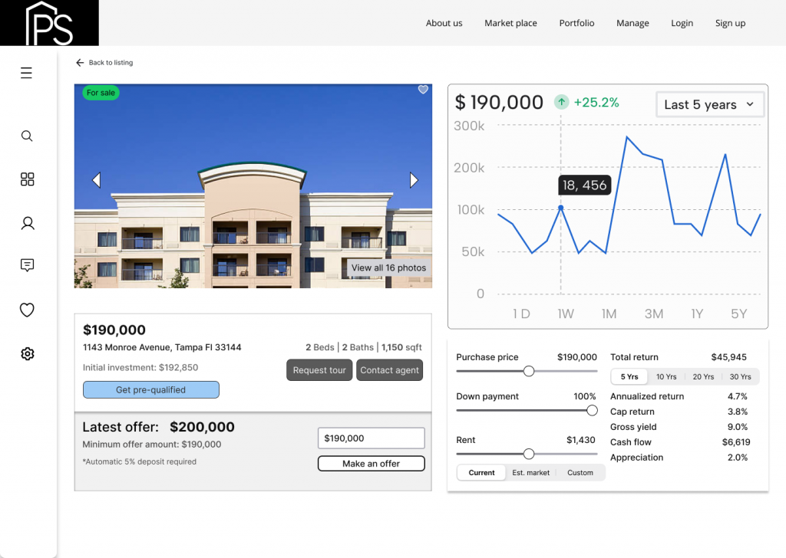Click the dashboard grid icon in sidebar
The image size is (786, 558).
click(x=27, y=179)
